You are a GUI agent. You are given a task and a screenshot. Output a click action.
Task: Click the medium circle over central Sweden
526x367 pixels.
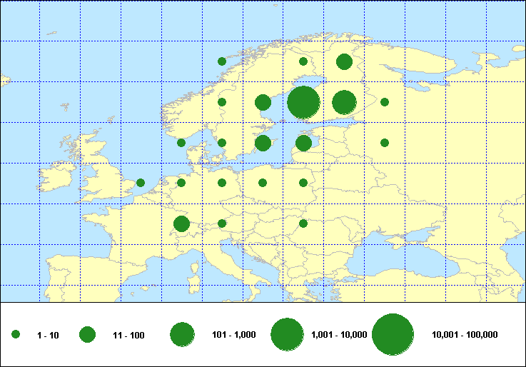click(x=263, y=102)
